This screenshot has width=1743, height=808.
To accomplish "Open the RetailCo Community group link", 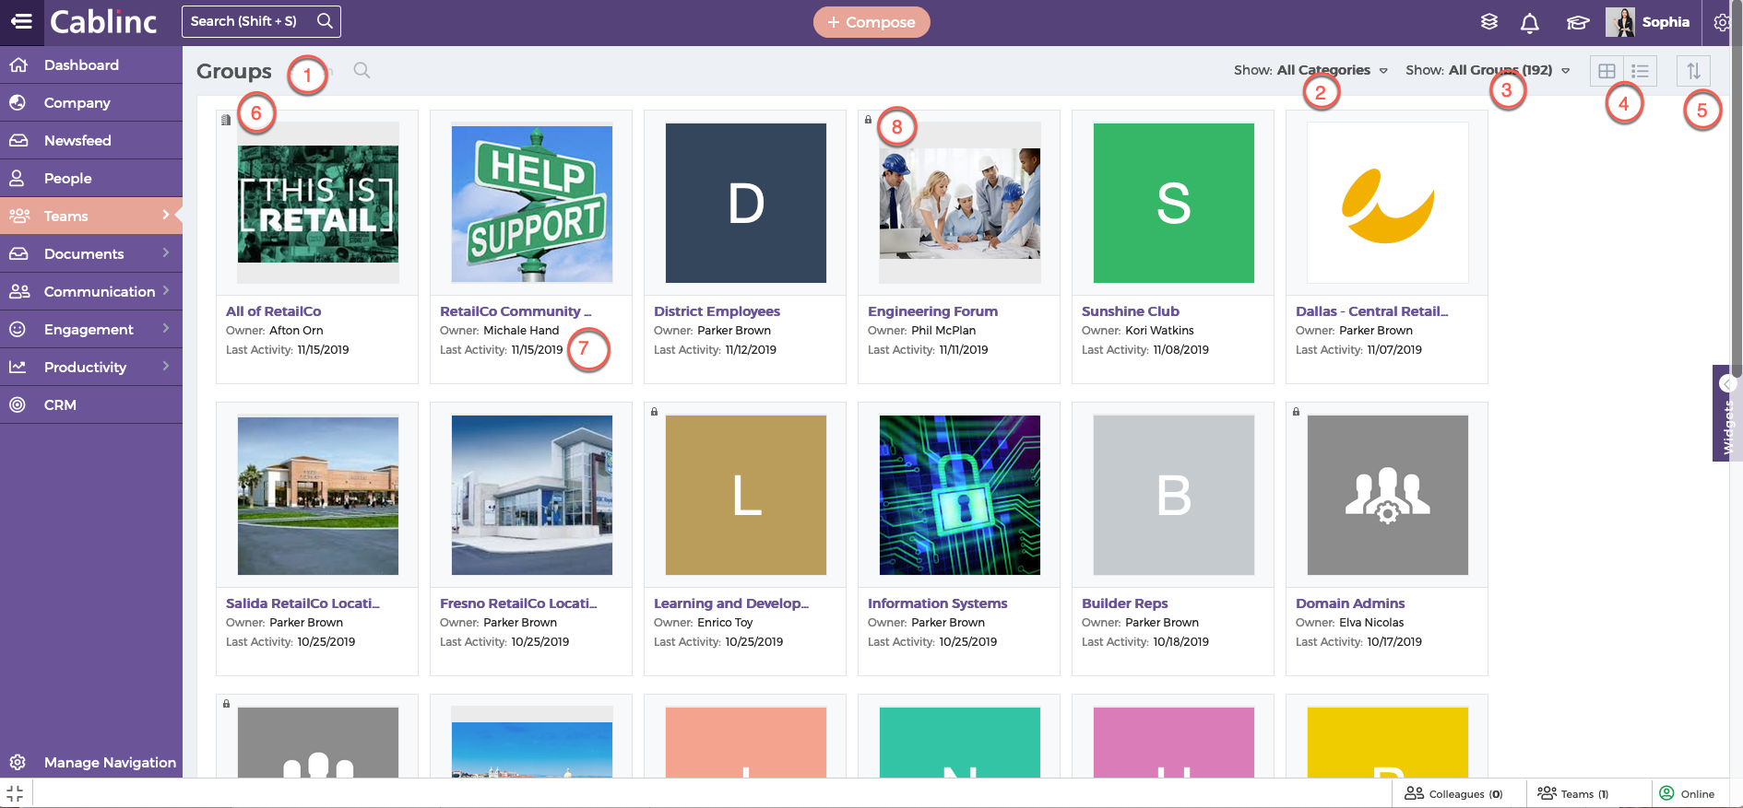I will point(516,311).
